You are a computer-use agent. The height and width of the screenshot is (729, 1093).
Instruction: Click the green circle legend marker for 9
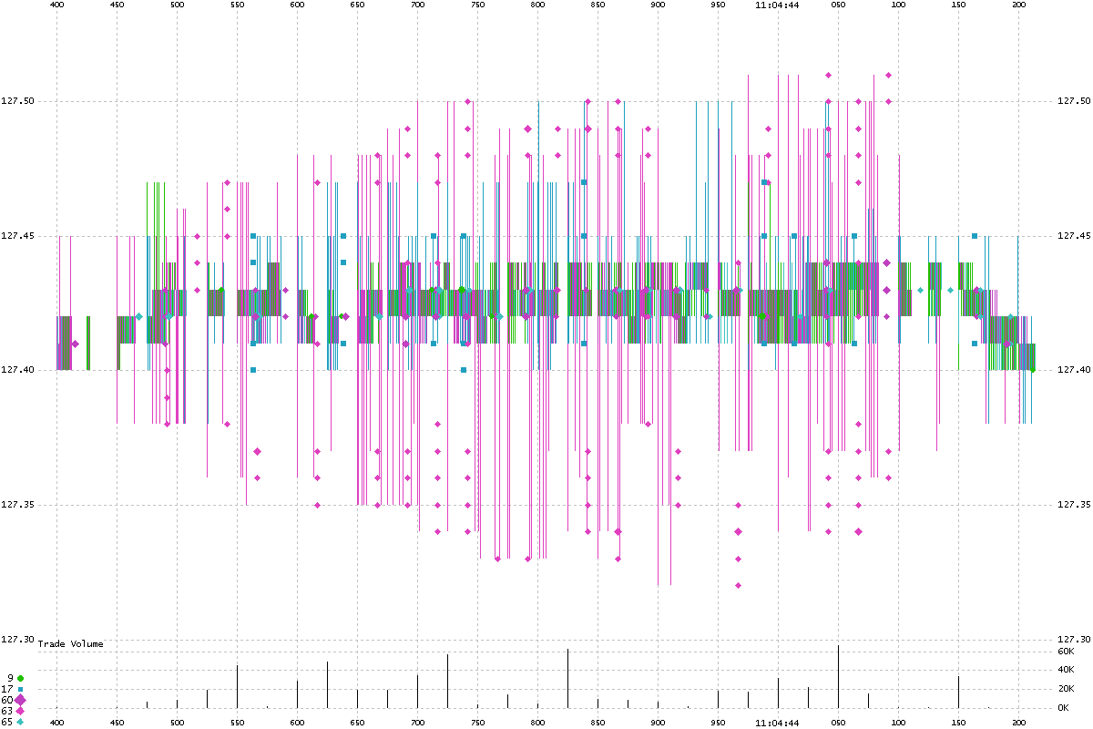20,678
